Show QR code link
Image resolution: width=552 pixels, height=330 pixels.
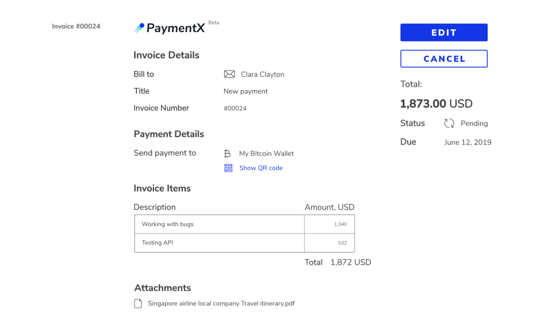point(261,168)
